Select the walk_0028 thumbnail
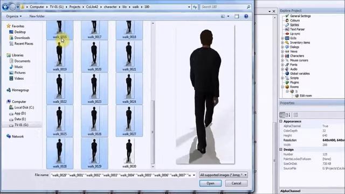 point(60,153)
